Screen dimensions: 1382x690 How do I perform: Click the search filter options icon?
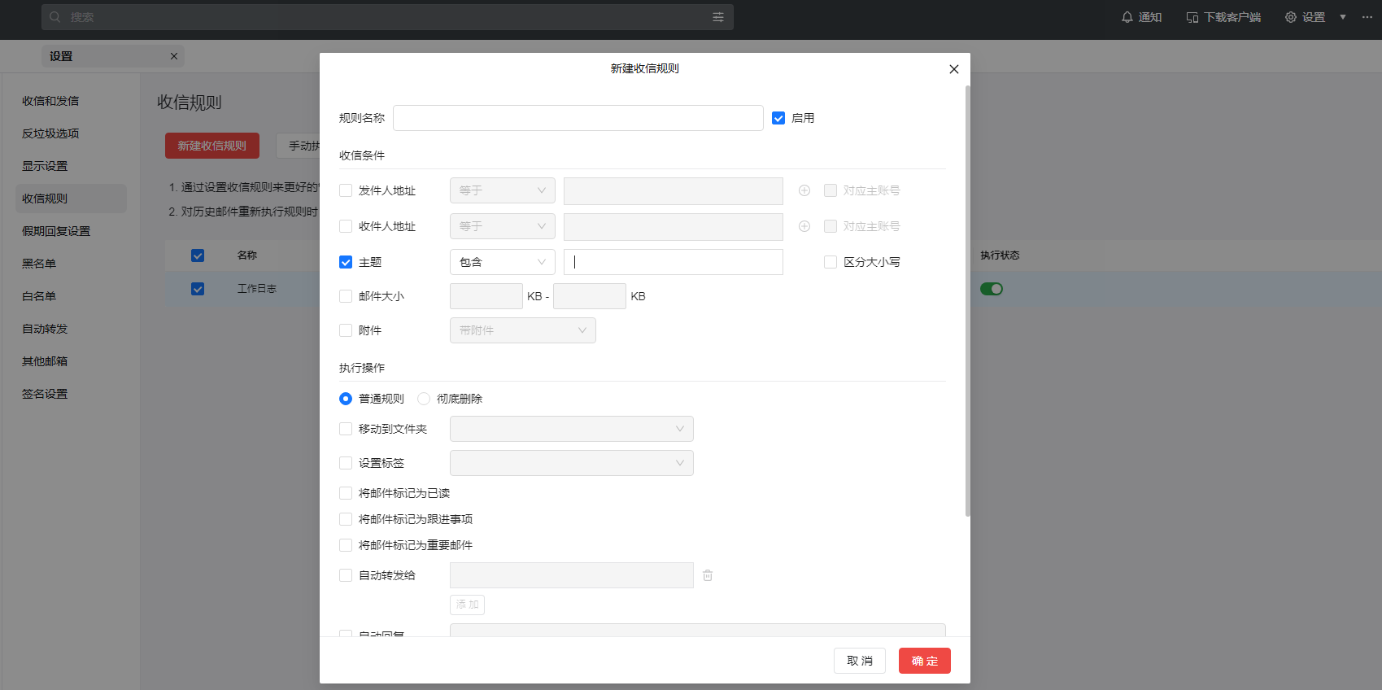(717, 17)
